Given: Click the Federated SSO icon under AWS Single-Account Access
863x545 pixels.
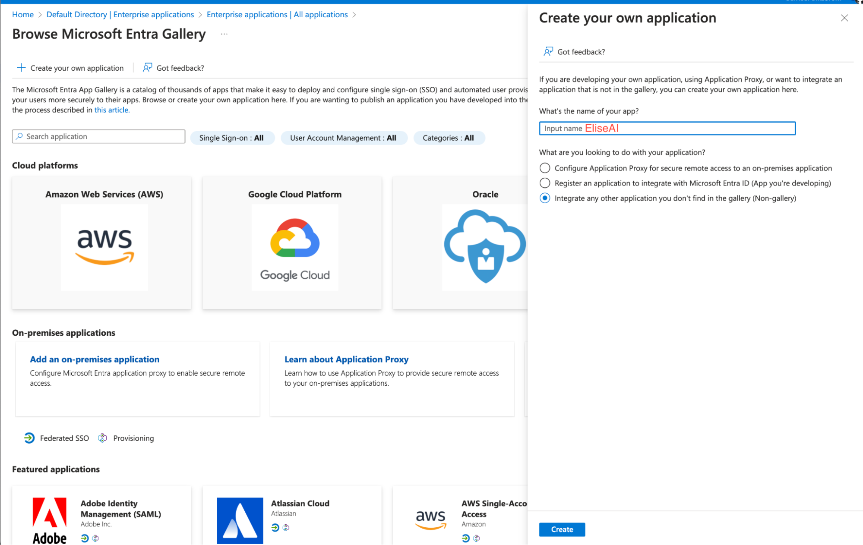Looking at the screenshot, I should (x=465, y=538).
